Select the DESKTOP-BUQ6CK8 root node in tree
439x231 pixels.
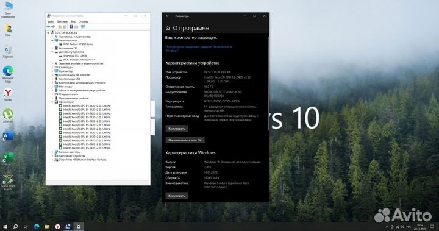[66, 32]
